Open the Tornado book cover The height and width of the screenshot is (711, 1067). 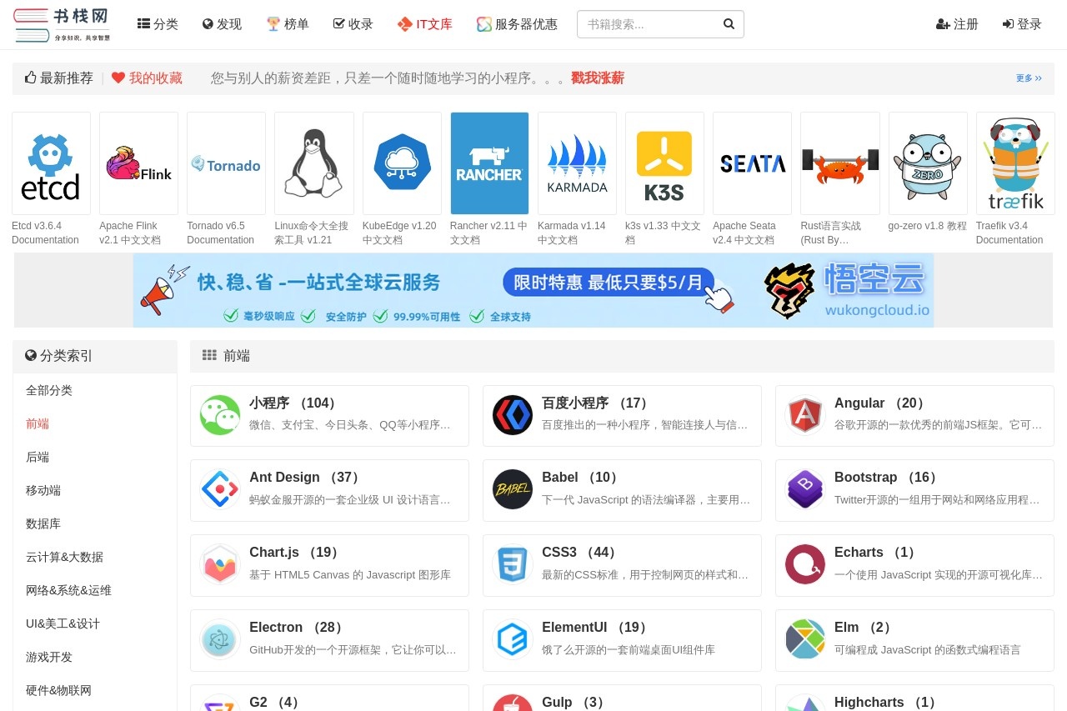click(x=226, y=163)
